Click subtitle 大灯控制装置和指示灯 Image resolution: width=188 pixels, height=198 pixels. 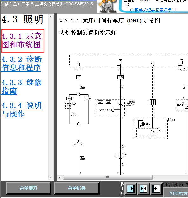(x=88, y=33)
